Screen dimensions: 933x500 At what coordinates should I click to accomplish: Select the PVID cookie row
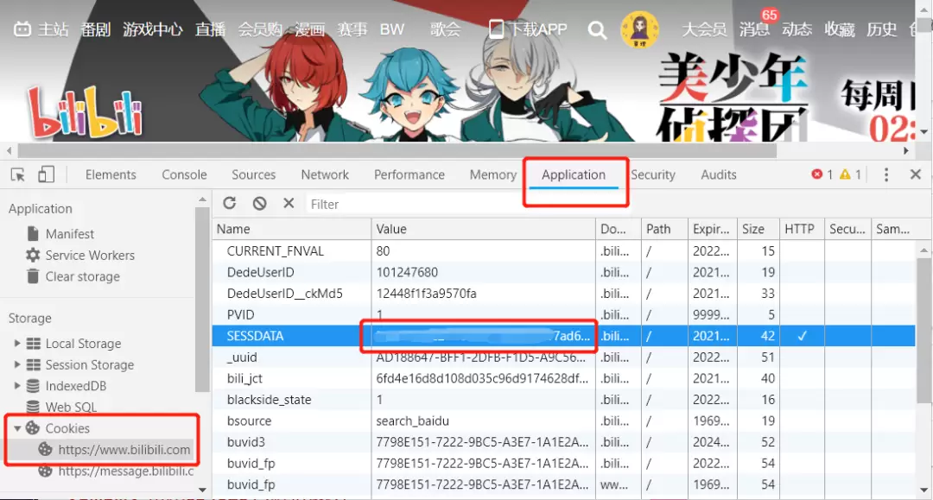point(563,314)
